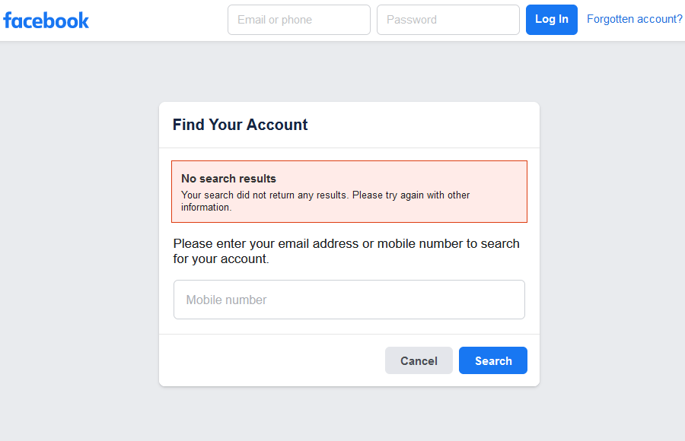Click the blue Log In button
The height and width of the screenshot is (441, 685).
click(x=551, y=20)
